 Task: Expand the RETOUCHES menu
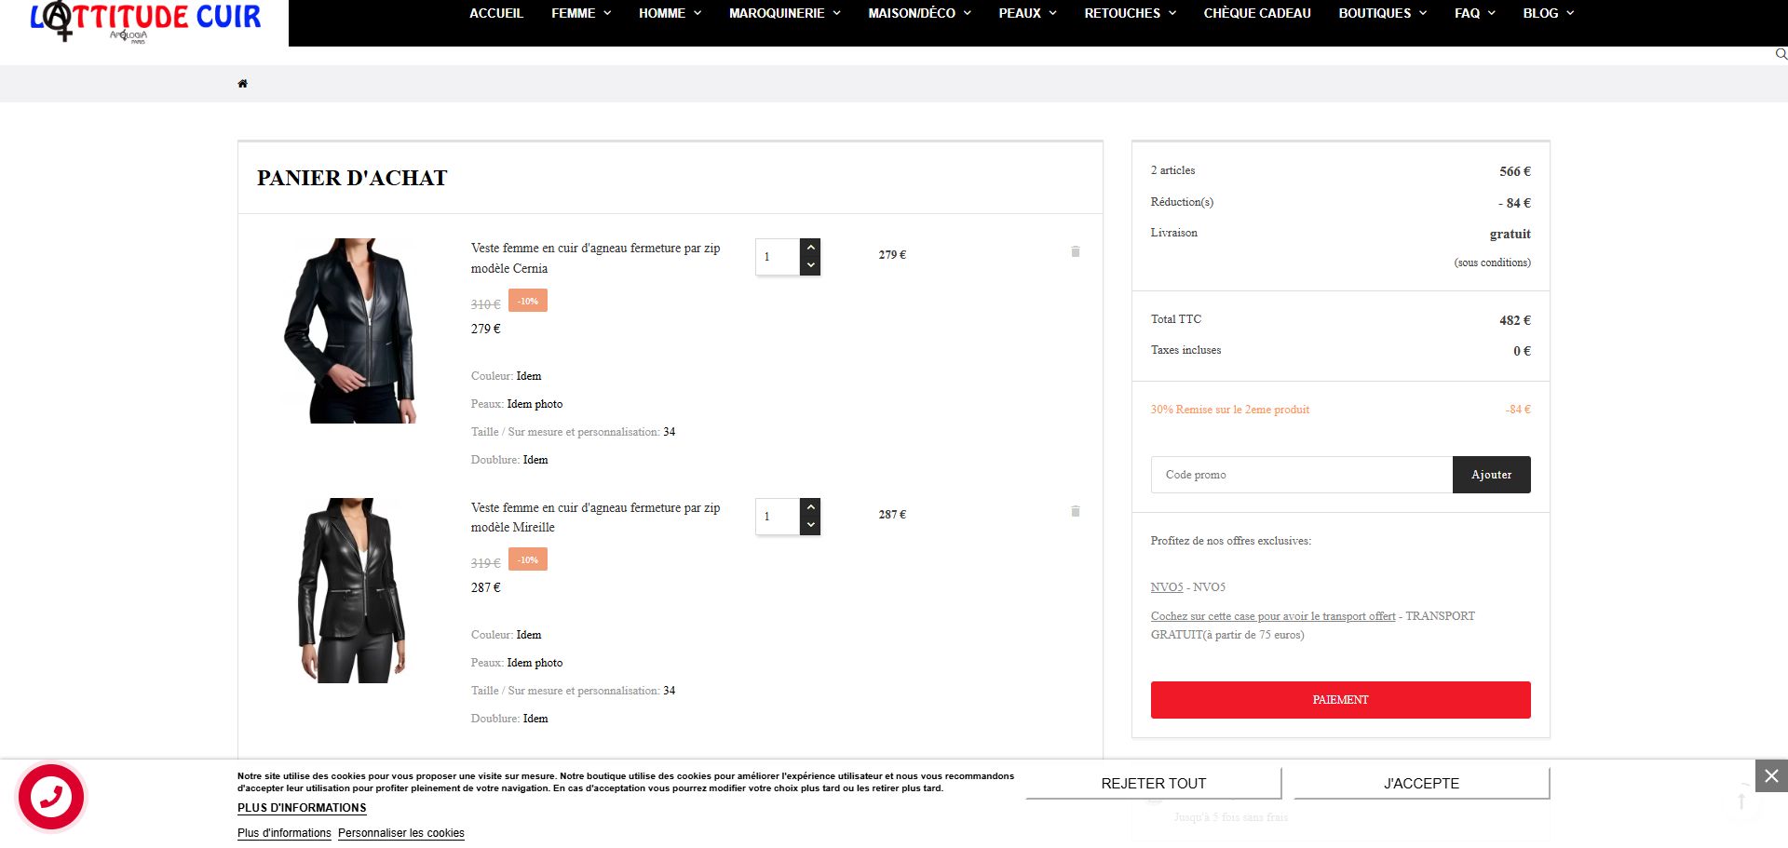[x=1130, y=13]
